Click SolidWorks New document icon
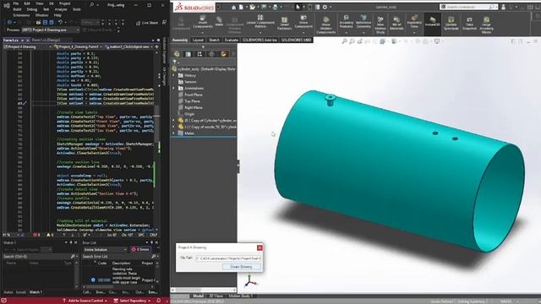 (x=241, y=7)
